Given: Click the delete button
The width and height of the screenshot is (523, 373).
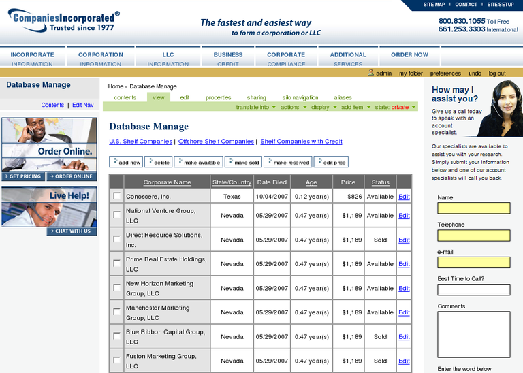Looking at the screenshot, I should 159,162.
